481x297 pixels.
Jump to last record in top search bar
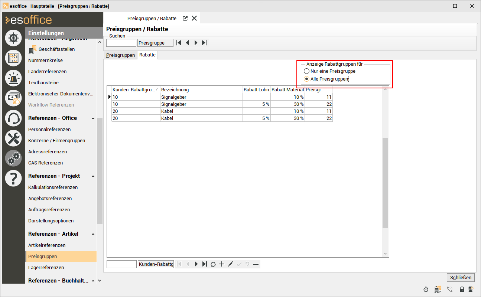coord(204,43)
